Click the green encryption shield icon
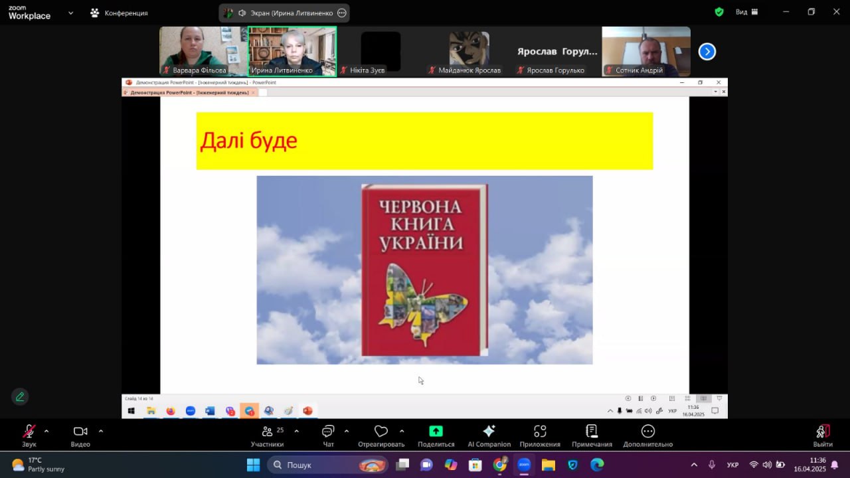Viewport: 850px width, 478px height. coord(719,12)
